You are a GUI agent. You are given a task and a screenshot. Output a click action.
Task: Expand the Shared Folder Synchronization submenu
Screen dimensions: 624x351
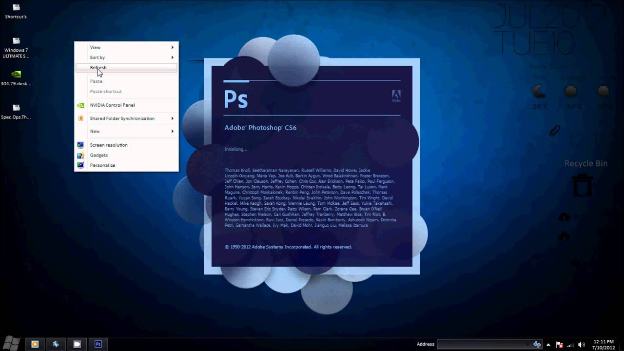tap(126, 118)
